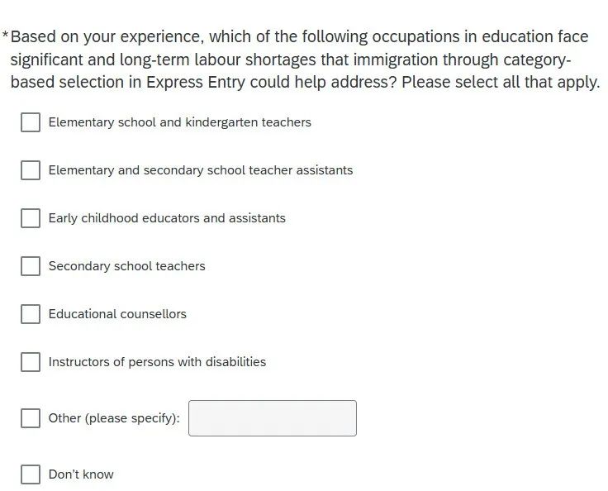
Task: Tick the Elementary school and kindergarten teachers checkbox
Action: pyautogui.click(x=31, y=122)
